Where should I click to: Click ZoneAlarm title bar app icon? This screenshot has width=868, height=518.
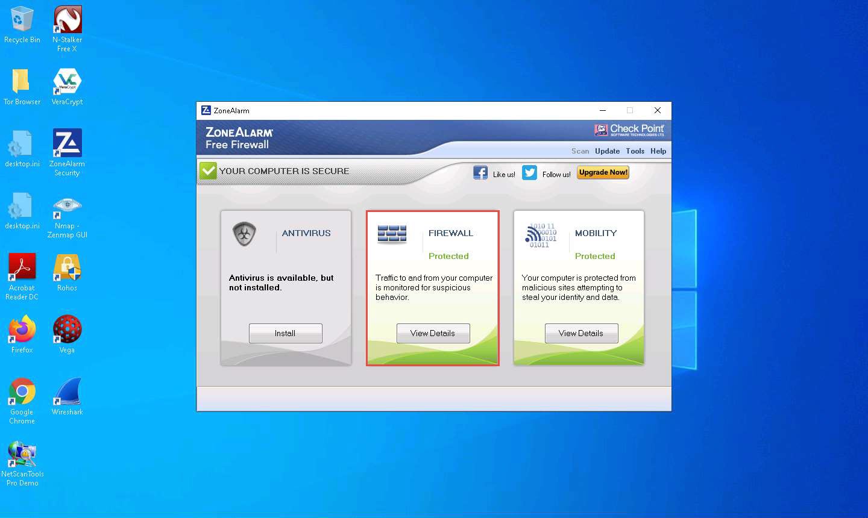coord(206,110)
